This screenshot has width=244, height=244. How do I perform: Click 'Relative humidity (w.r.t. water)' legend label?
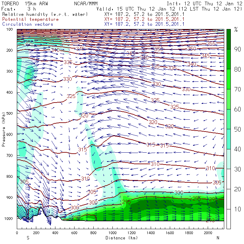coord(45,14)
